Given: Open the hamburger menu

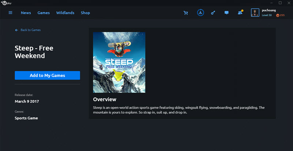Looking at the screenshot, I should click(x=11, y=13).
